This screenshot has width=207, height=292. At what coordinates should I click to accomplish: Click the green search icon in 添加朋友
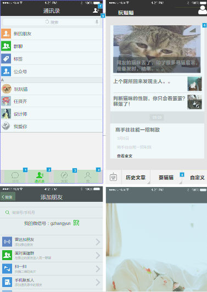coord(8,212)
